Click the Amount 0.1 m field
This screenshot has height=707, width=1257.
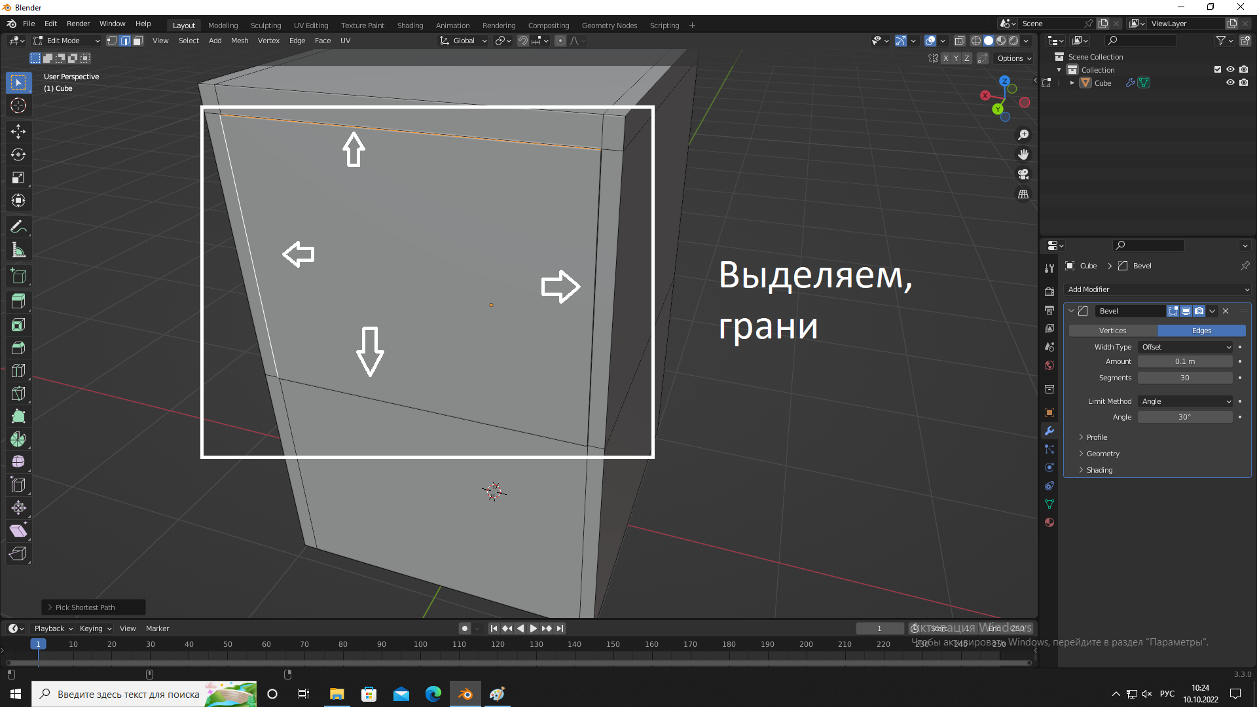(x=1185, y=361)
